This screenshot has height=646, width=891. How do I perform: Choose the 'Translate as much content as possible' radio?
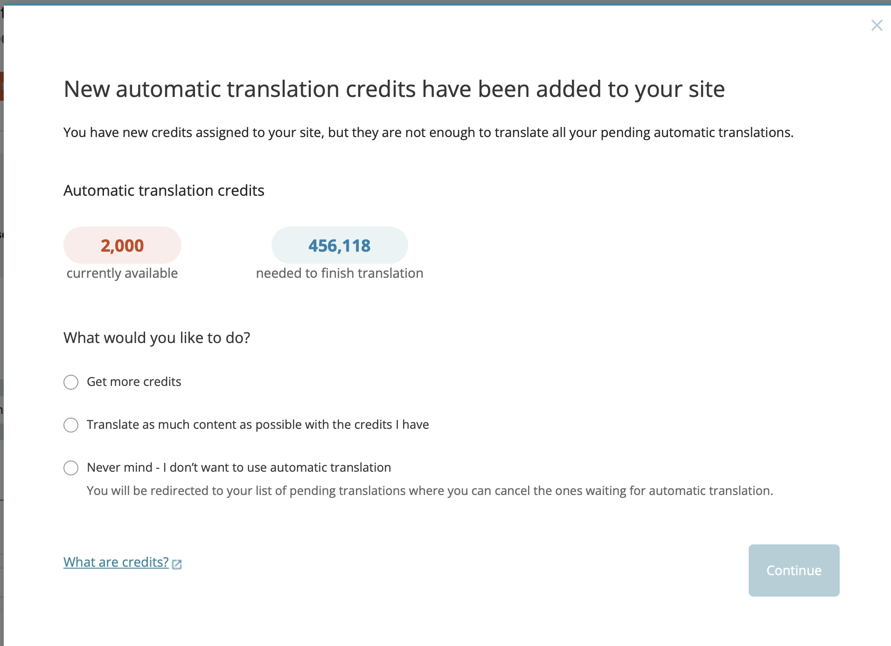click(x=71, y=425)
